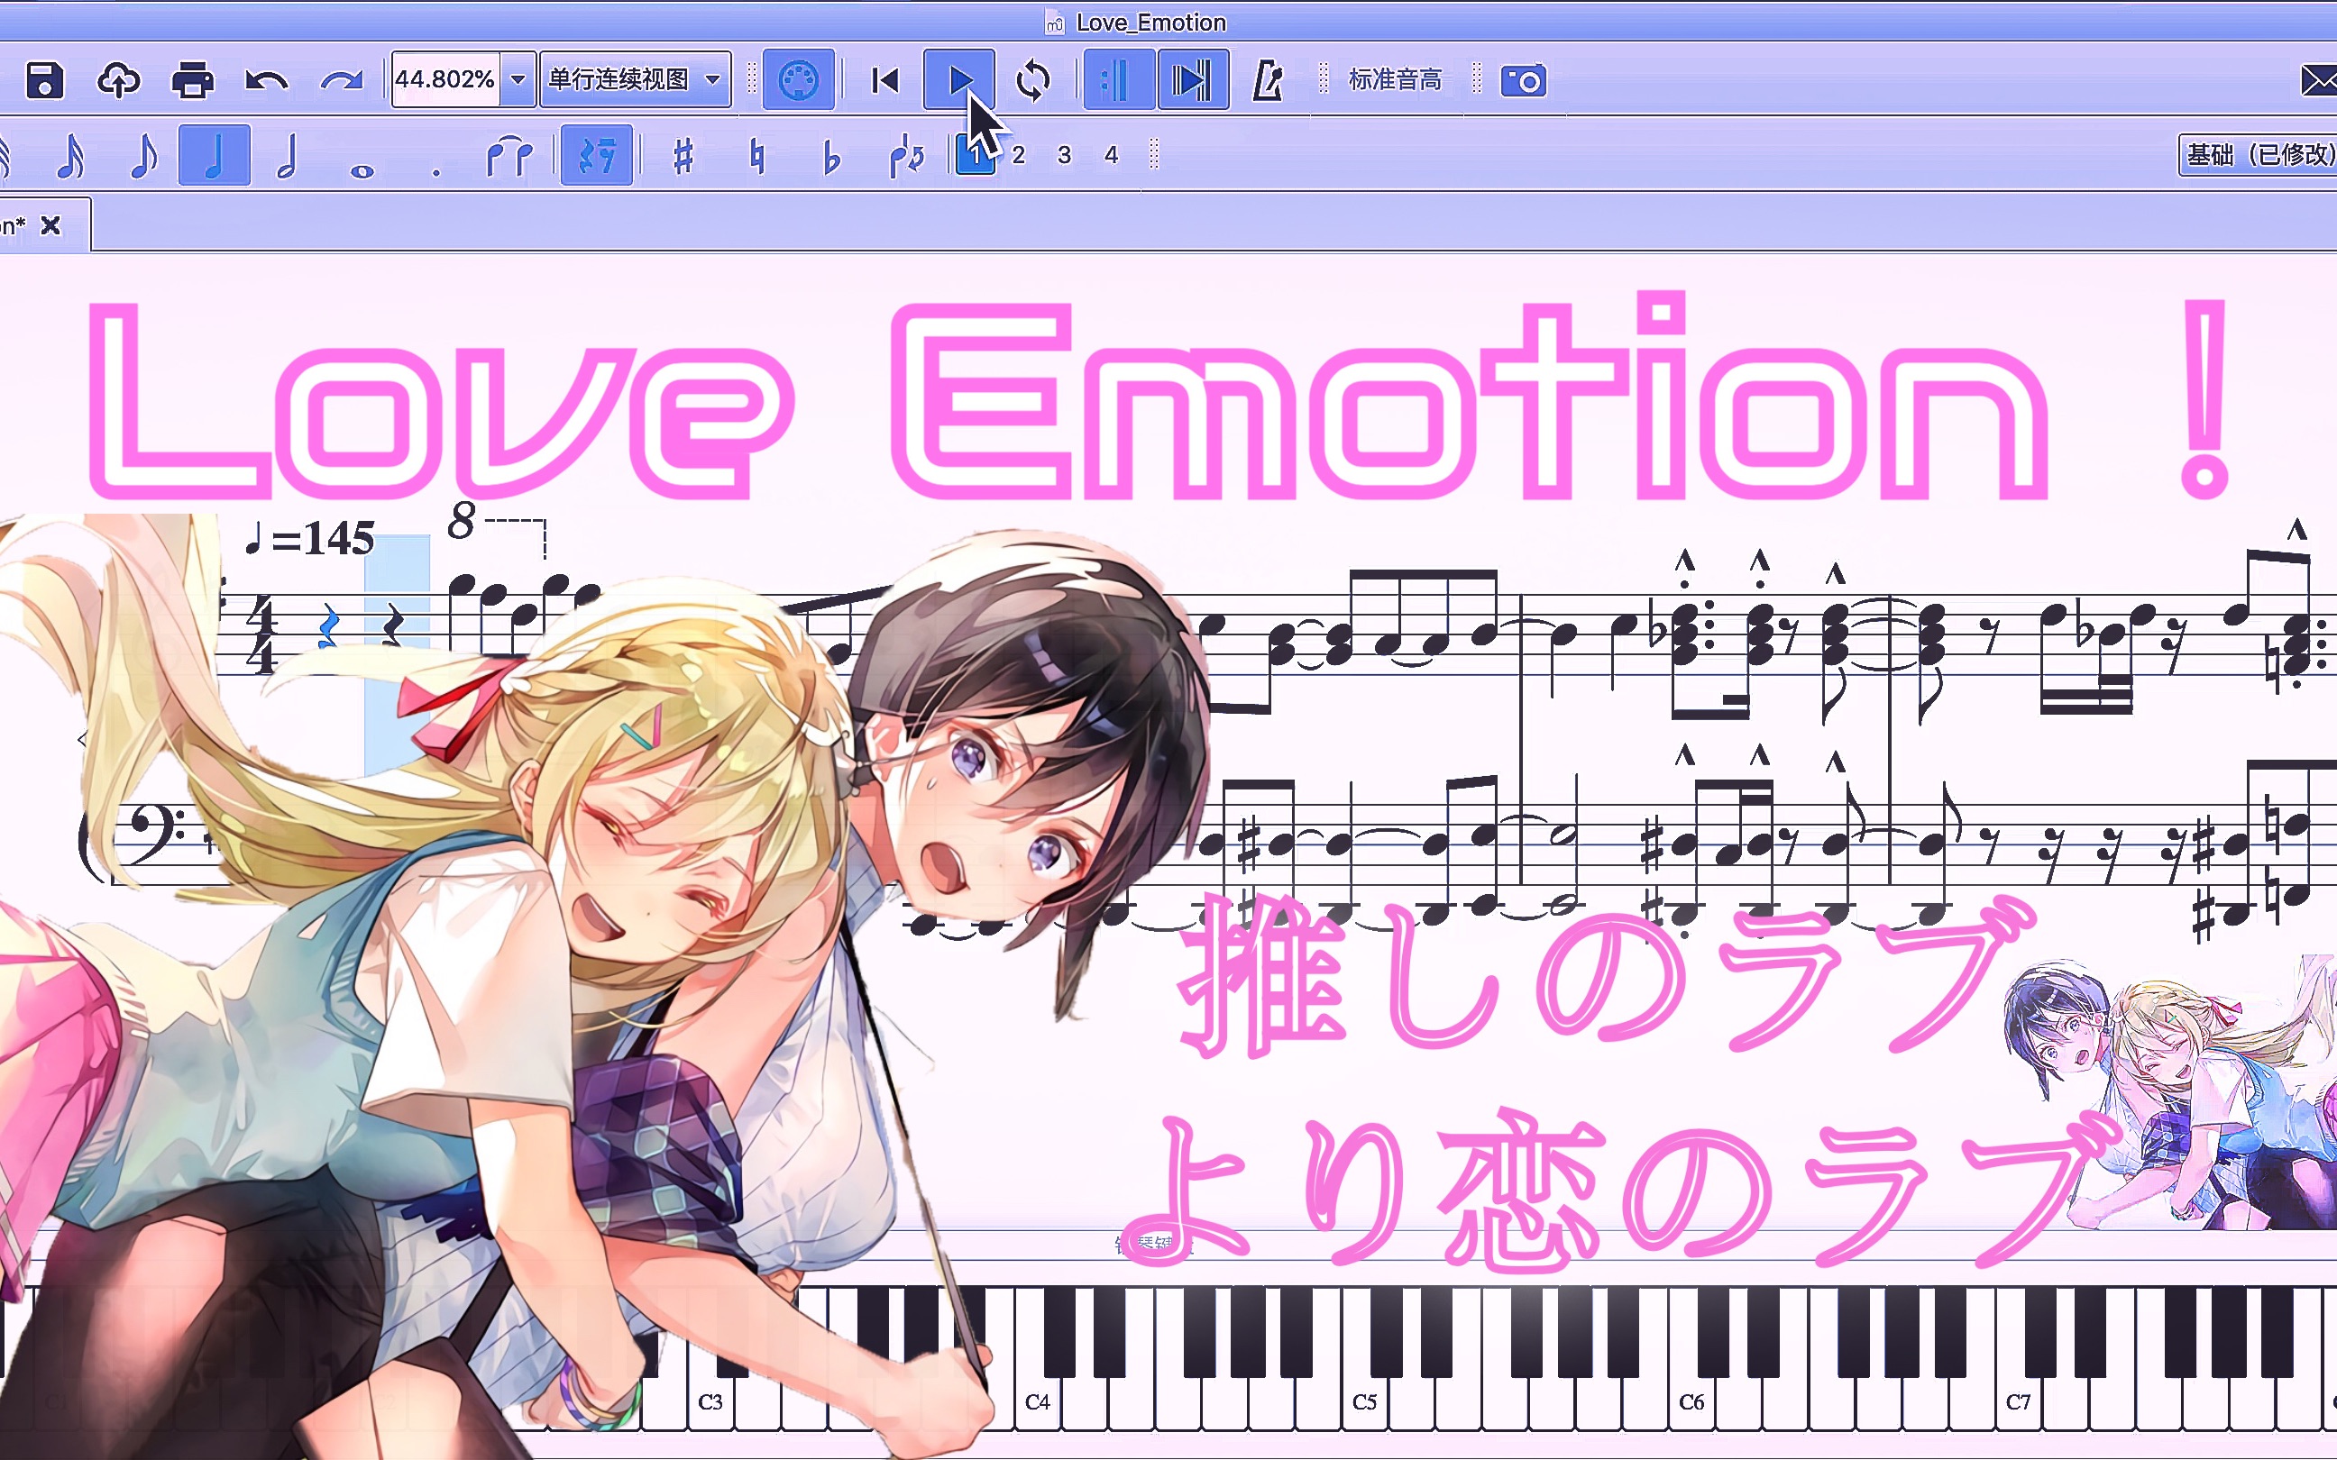Viewport: 2337px width, 1460px height.
Task: Toggle pan score during playback
Action: click(x=1193, y=80)
